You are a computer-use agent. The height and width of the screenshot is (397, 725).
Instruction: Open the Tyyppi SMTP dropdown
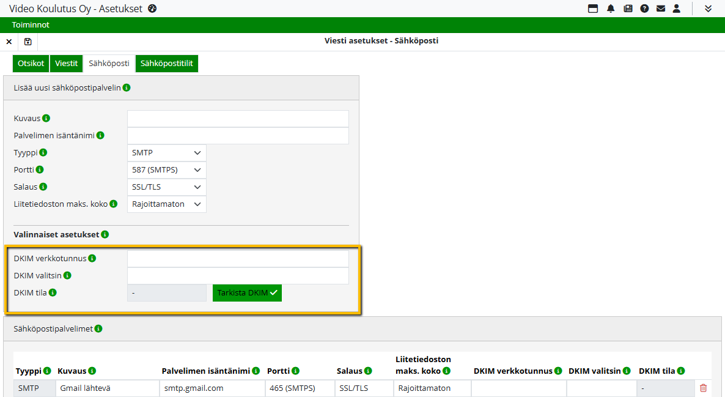(x=167, y=153)
